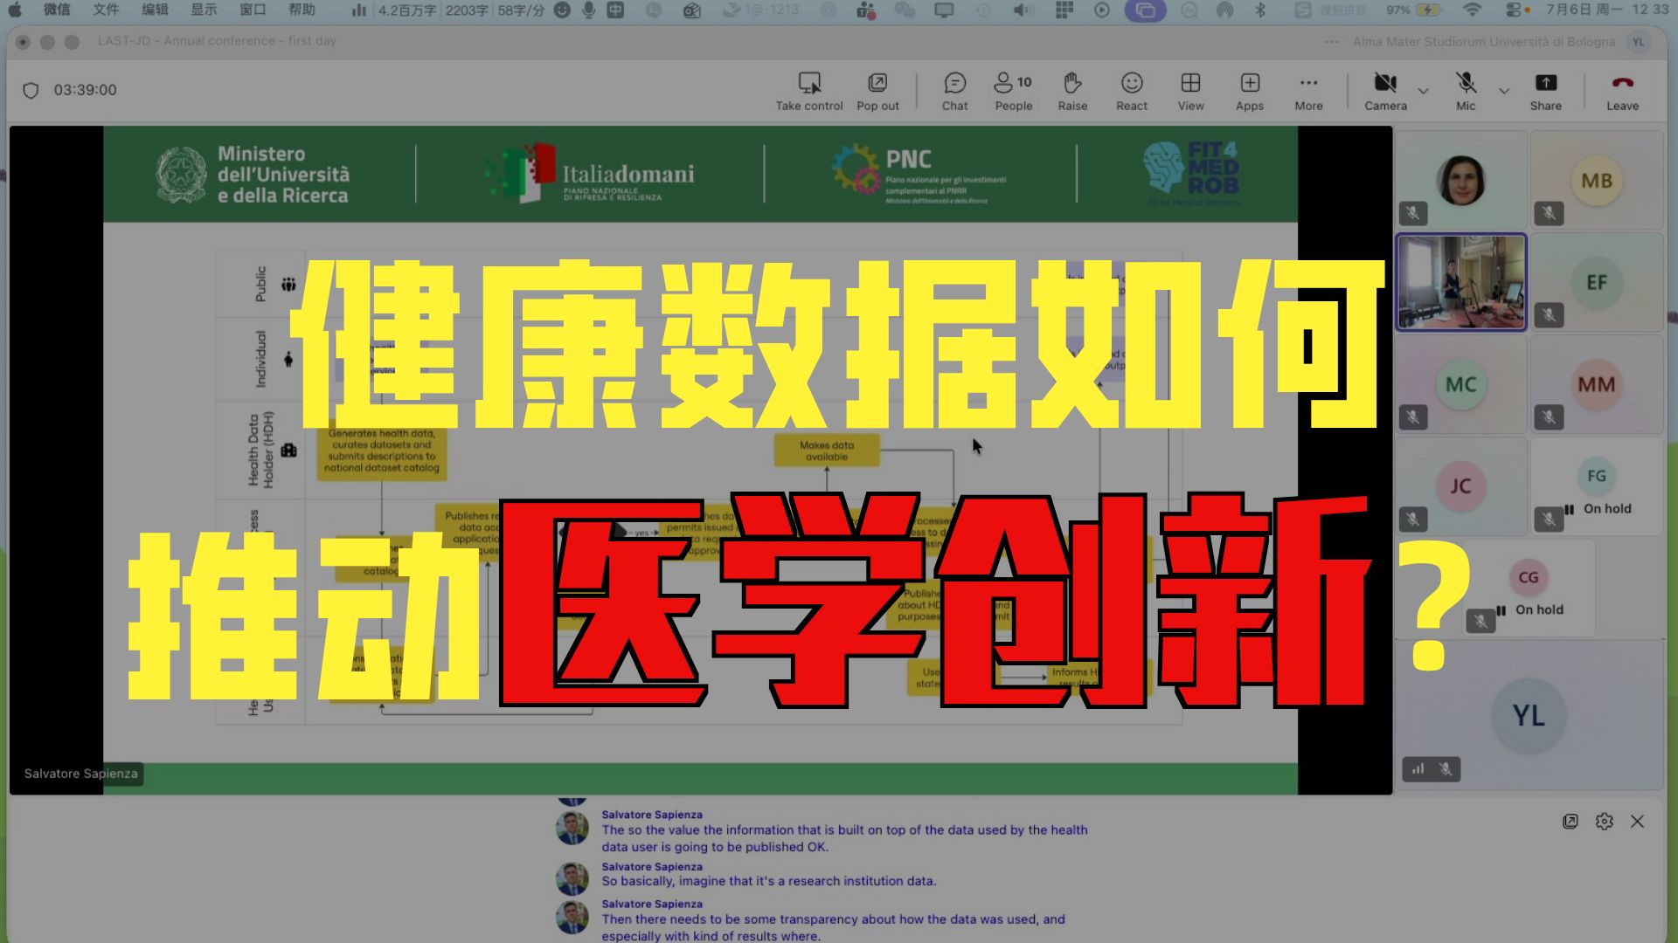Select the JC participant tile
Viewport: 1678px width, 943px height.
1460,486
